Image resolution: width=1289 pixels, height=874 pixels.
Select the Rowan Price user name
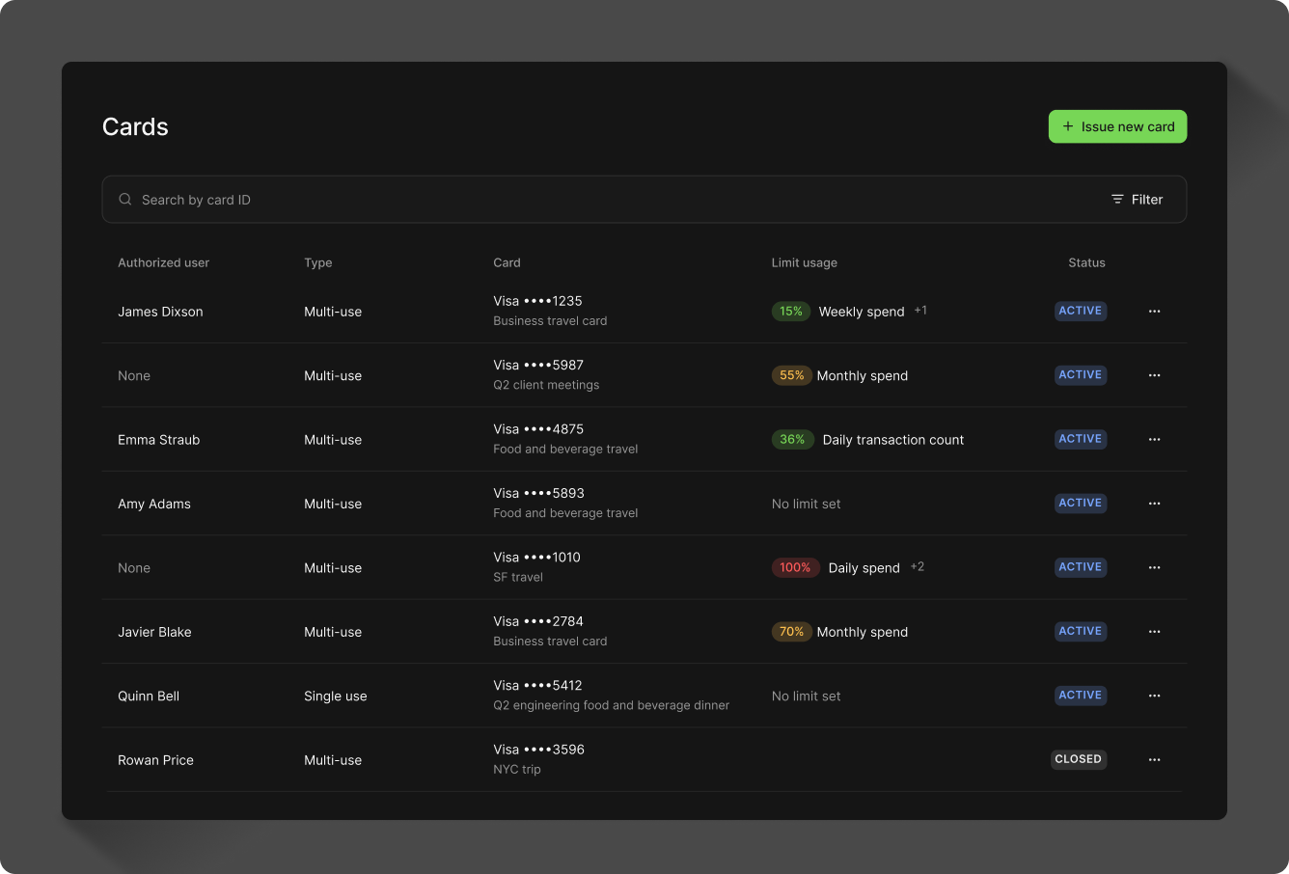[155, 760]
